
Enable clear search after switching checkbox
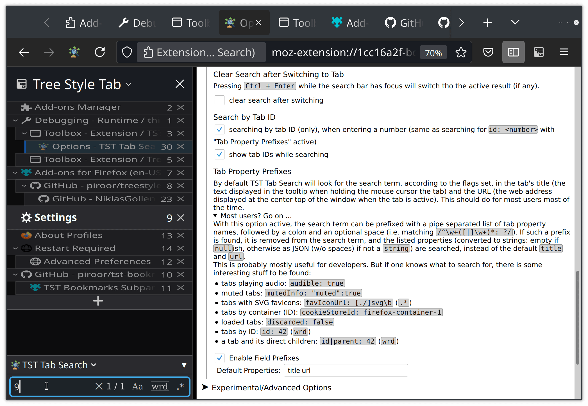pos(219,100)
